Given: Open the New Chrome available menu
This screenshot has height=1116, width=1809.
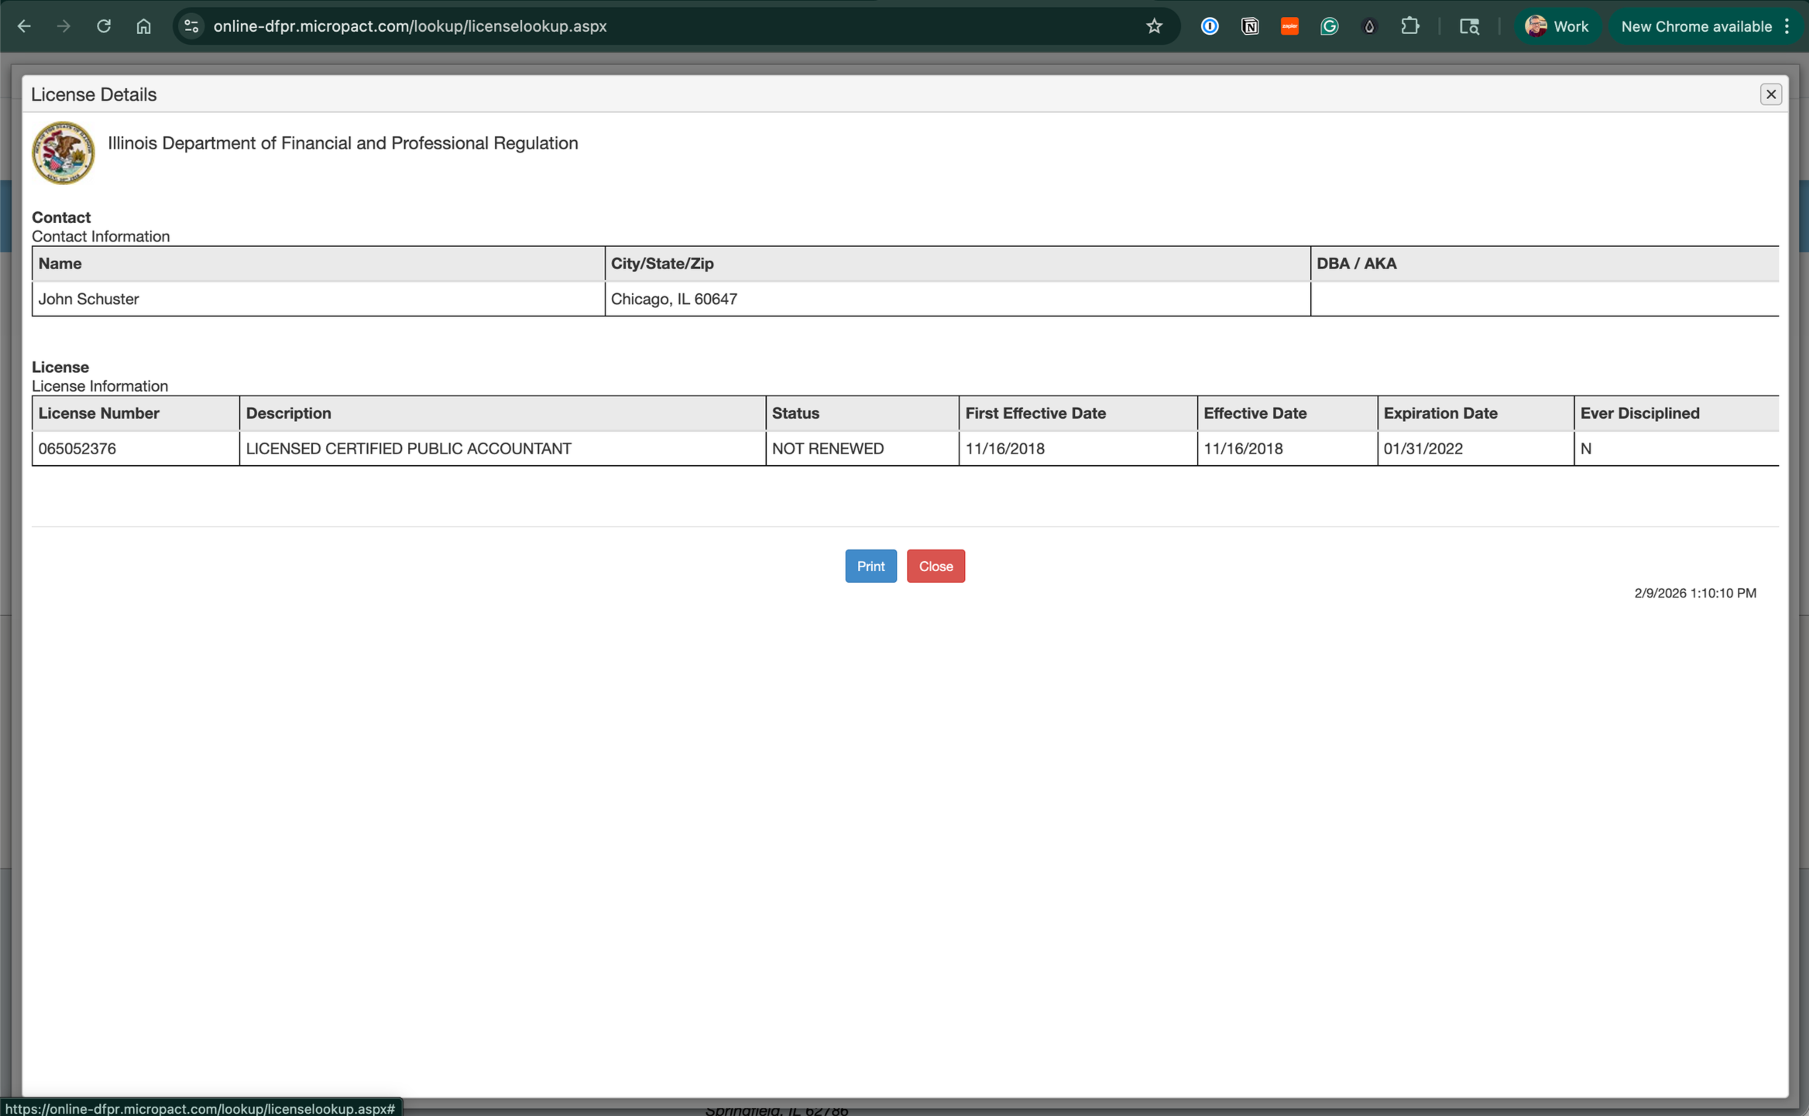Looking at the screenshot, I should pyautogui.click(x=1705, y=26).
